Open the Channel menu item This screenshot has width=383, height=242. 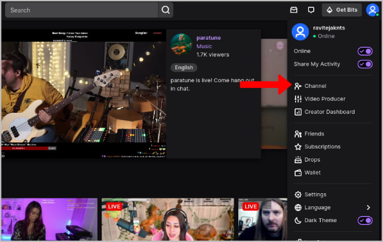point(333,86)
